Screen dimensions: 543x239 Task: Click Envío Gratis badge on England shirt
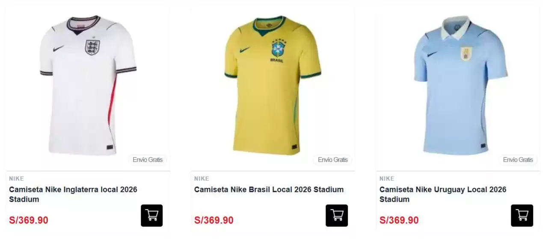point(148,160)
